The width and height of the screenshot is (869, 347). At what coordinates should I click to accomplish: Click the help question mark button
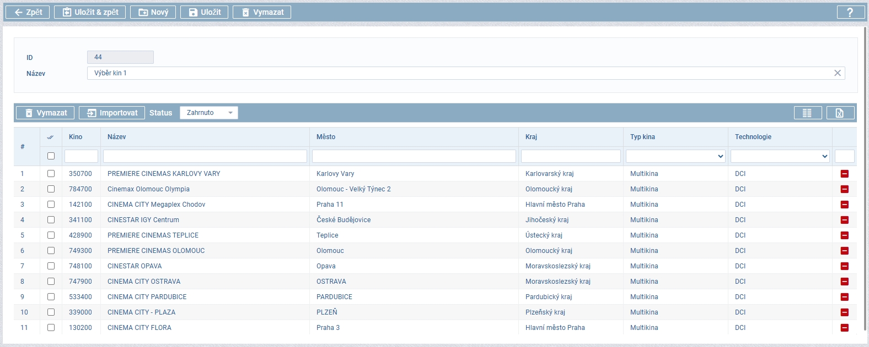pyautogui.click(x=850, y=12)
